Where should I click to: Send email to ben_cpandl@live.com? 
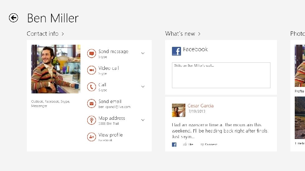pyautogui.click(x=114, y=104)
